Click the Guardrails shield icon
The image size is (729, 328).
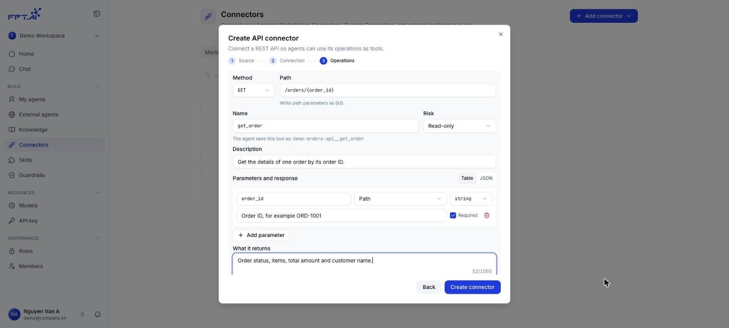click(12, 175)
